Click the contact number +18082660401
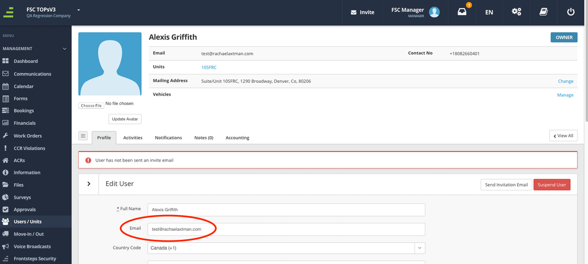The width and height of the screenshot is (588, 264). coord(464,54)
